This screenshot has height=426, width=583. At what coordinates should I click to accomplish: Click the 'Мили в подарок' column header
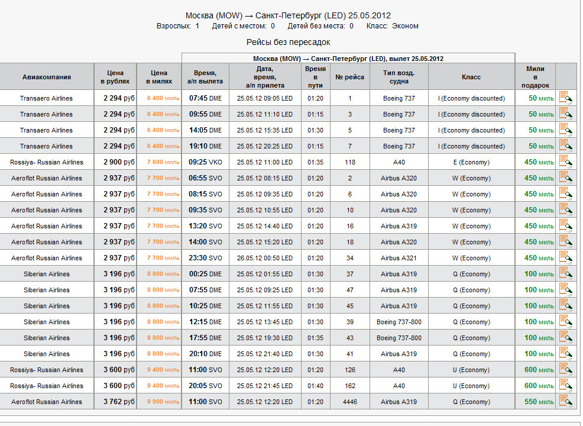tap(536, 77)
